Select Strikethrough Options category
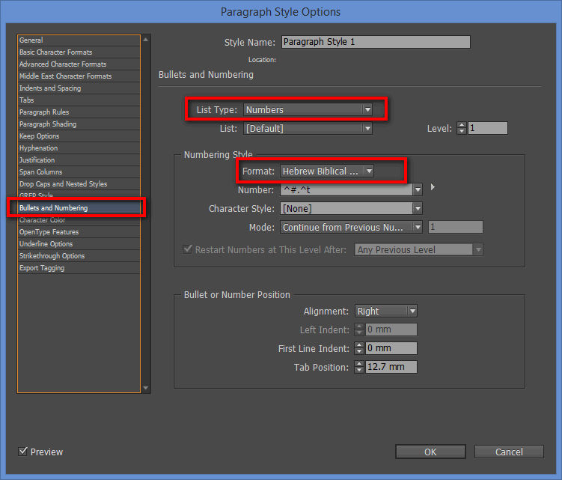This screenshot has width=562, height=480. click(x=79, y=256)
